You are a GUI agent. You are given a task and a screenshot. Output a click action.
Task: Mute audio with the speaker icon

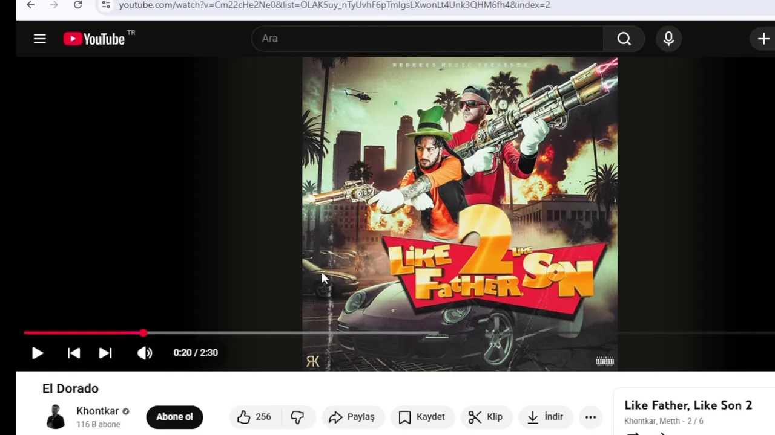pyautogui.click(x=145, y=353)
